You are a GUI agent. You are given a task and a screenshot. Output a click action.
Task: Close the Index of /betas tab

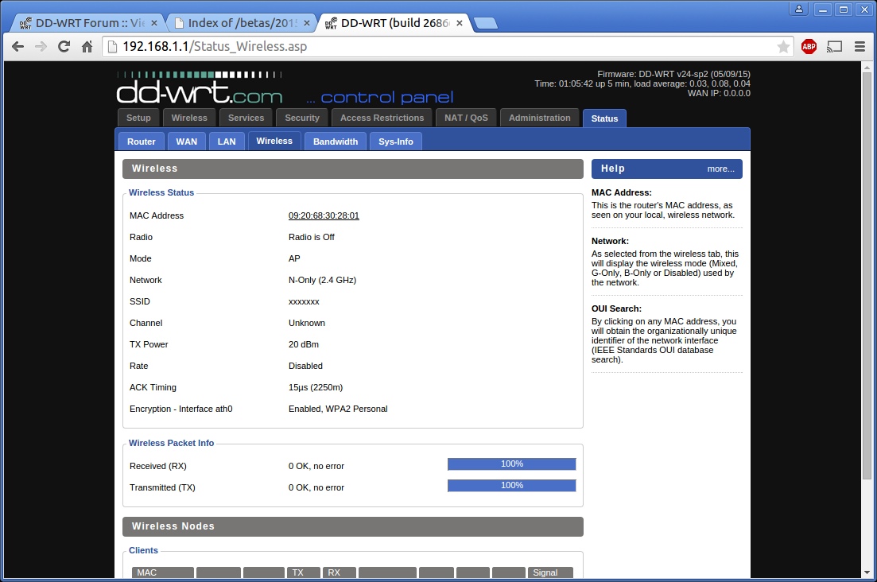(x=306, y=23)
